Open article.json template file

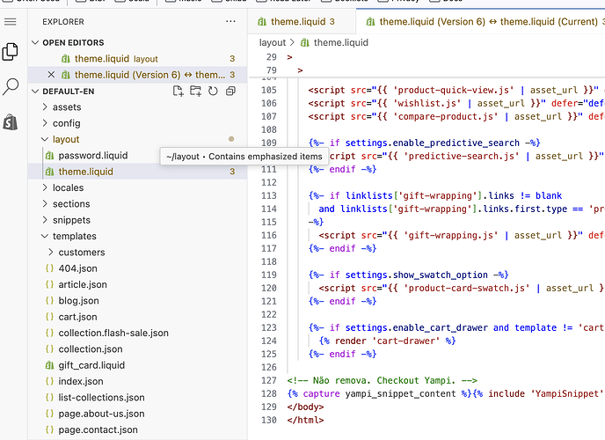coord(137,284)
